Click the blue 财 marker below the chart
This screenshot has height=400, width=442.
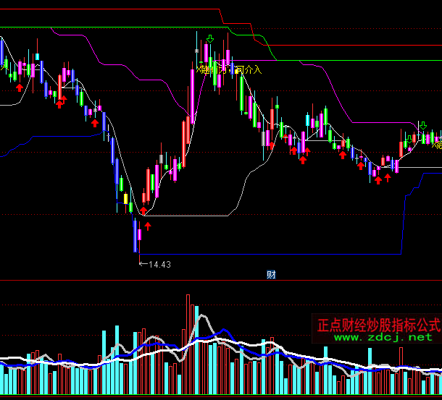coord(271,274)
